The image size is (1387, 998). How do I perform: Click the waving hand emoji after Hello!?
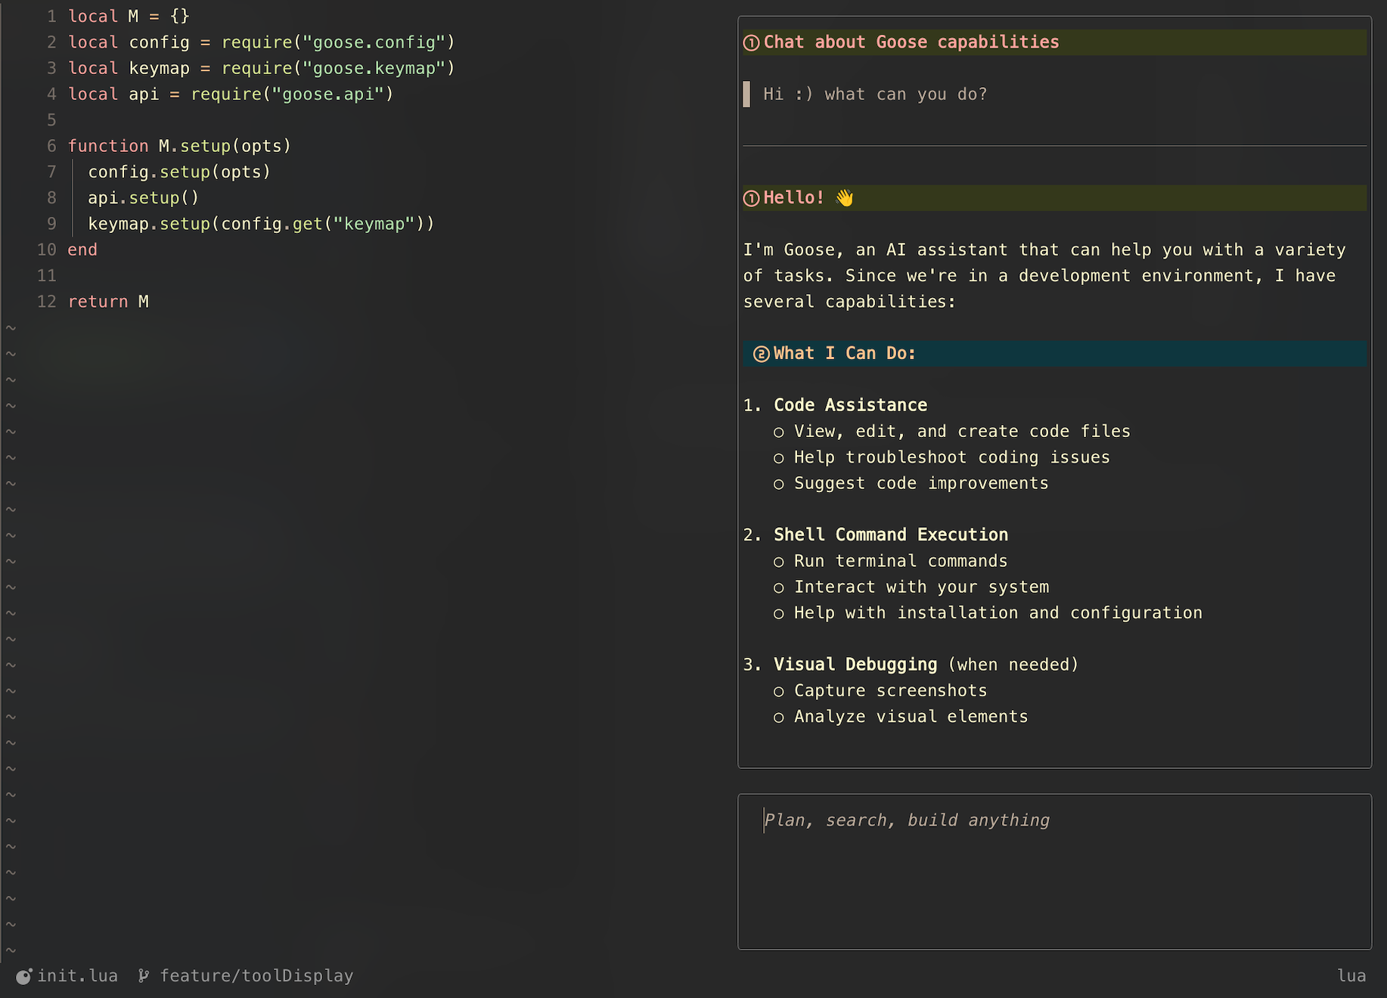click(844, 198)
